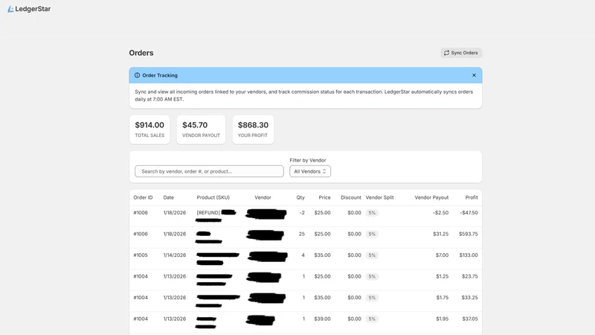Click the $914.00 Total Sales card
The image size is (595, 335).
click(149, 130)
